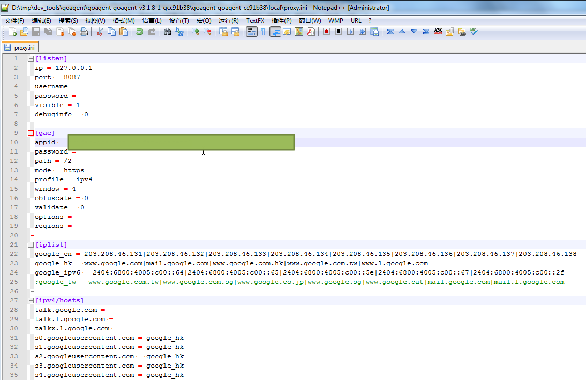Screen dimensions: 586x380
Task: Click the Document Map toolbar icon
Action: (299, 32)
